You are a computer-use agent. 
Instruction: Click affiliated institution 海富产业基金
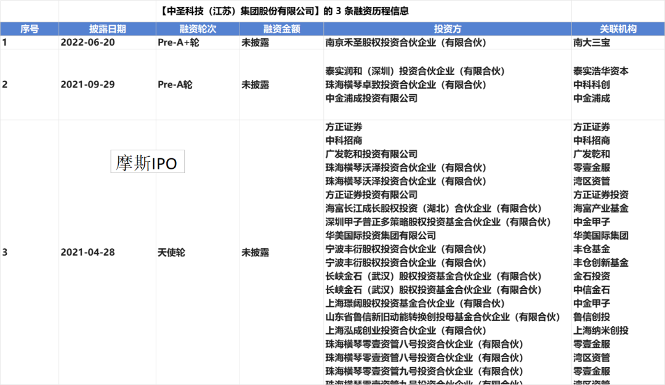pos(601,208)
